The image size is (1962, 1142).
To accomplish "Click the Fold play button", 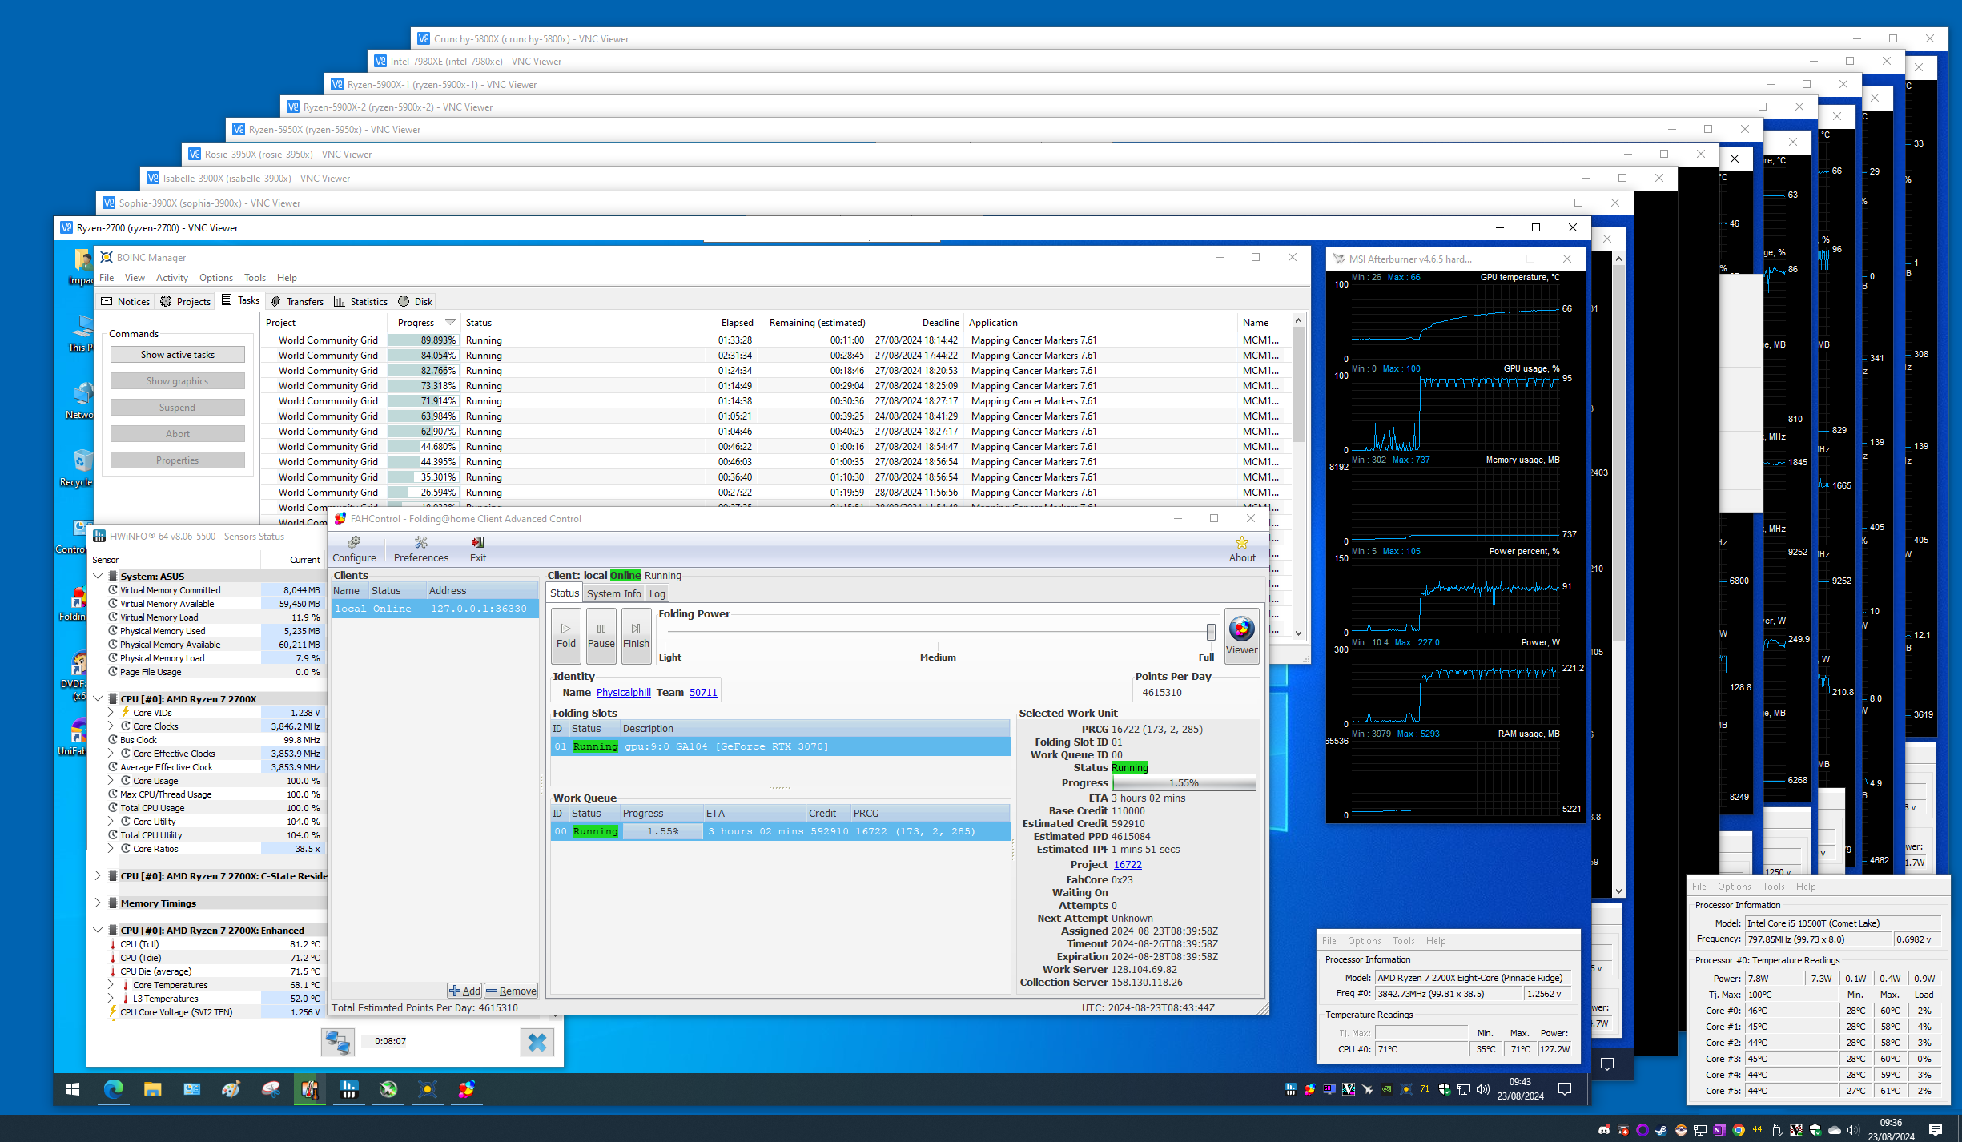I will click(x=566, y=636).
